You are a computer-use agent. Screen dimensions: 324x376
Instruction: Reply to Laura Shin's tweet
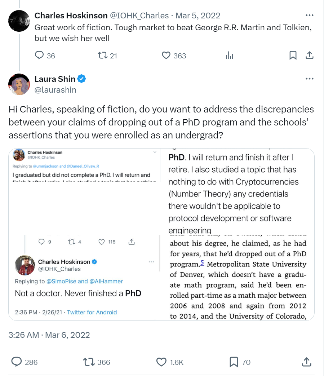[17, 362]
